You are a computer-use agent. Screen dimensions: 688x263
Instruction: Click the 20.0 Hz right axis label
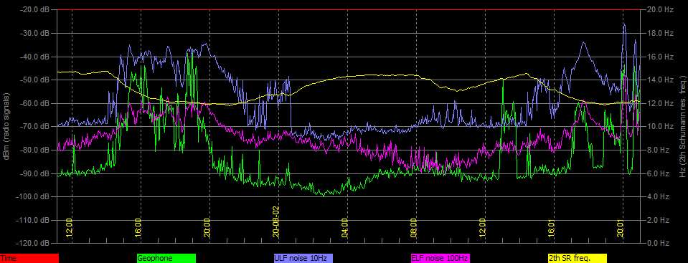coord(659,9)
